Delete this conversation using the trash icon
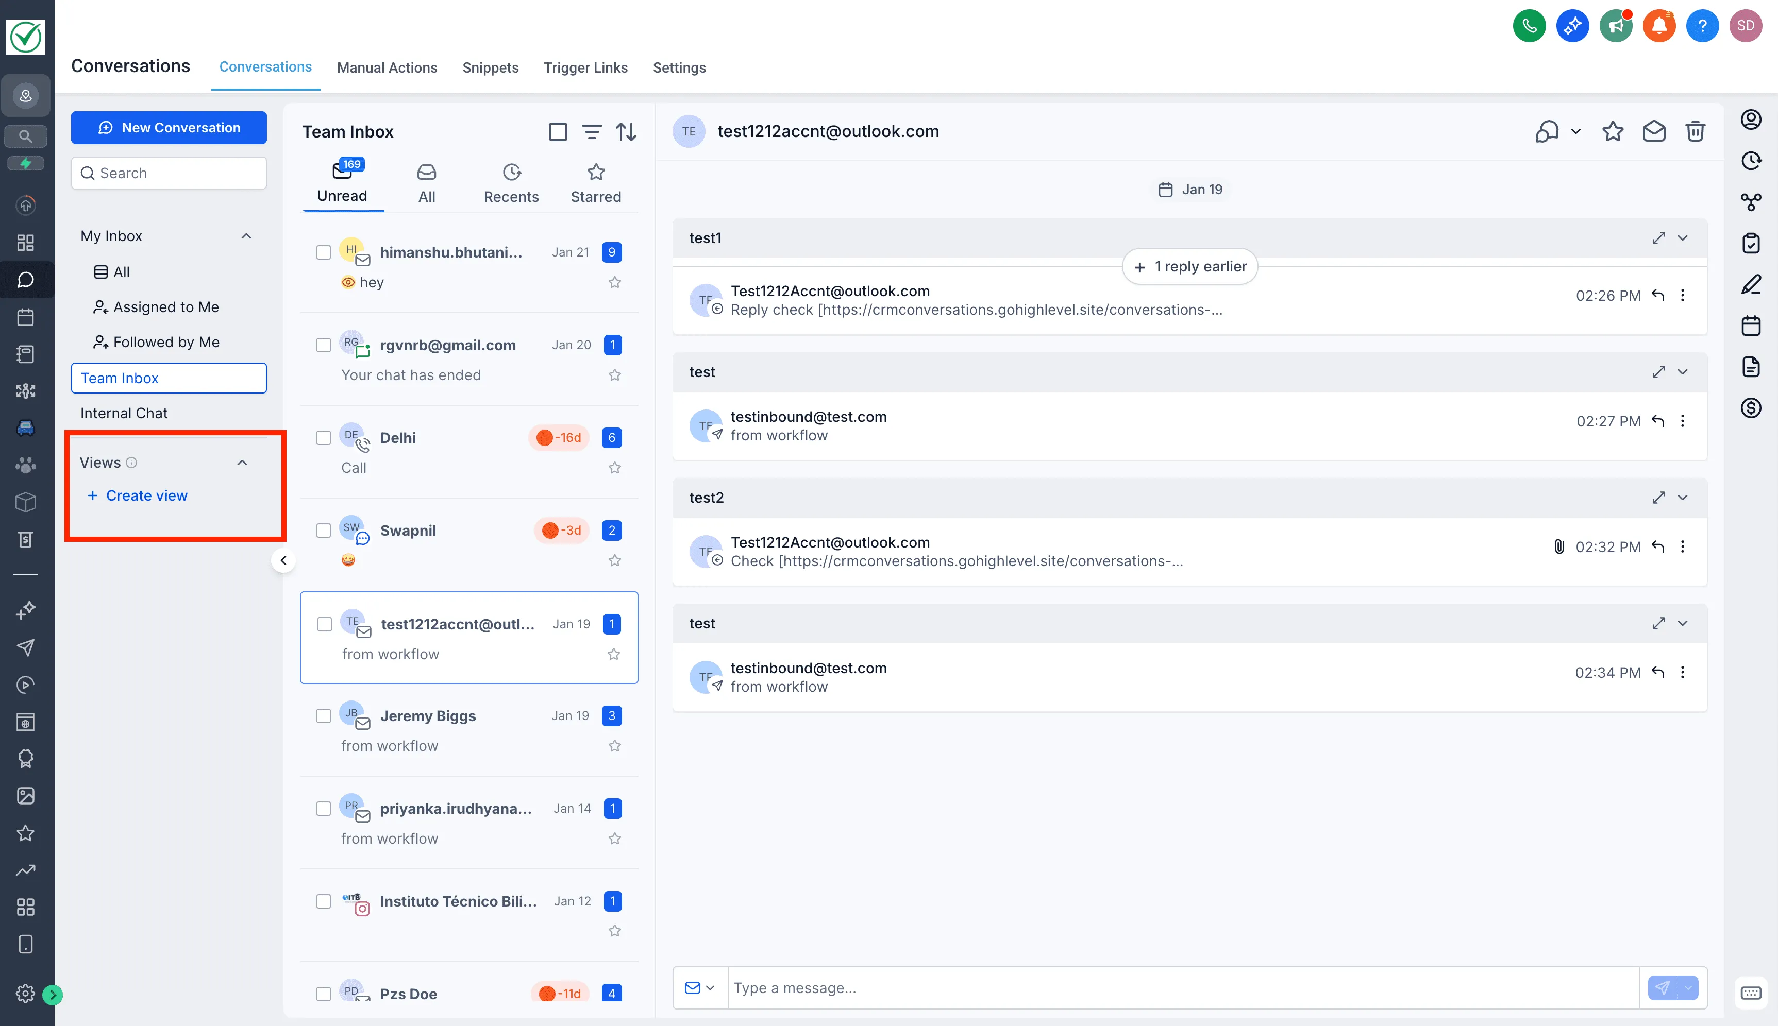The width and height of the screenshot is (1778, 1026). click(1696, 131)
